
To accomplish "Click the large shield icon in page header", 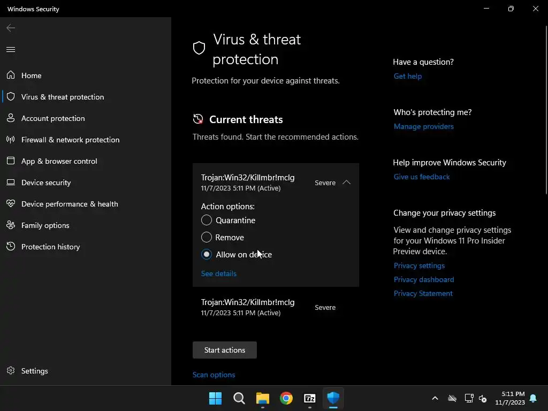I will tap(199, 48).
